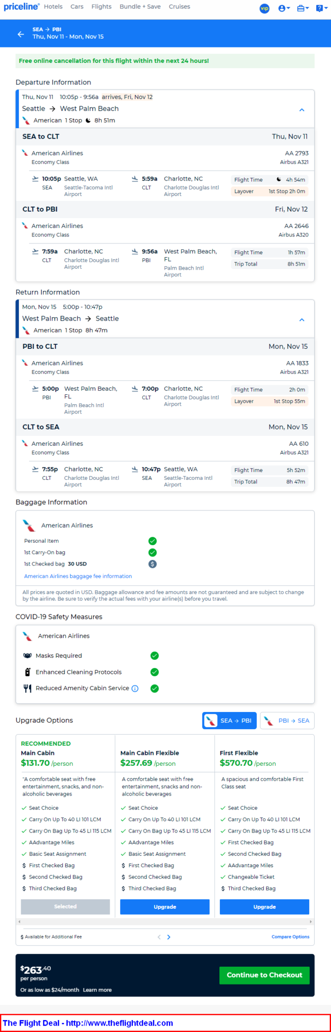
Task: Open the trips briefcase icon menu
Action: point(303,8)
